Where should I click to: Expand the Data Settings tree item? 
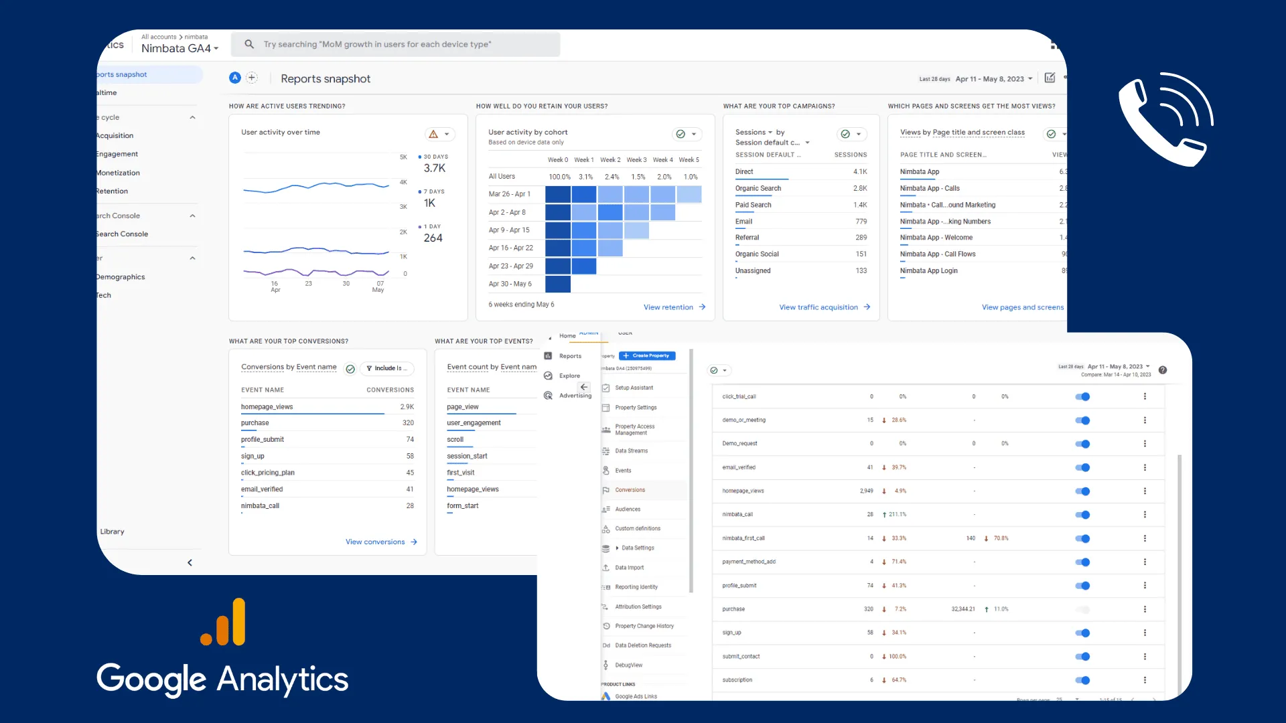[x=617, y=548]
